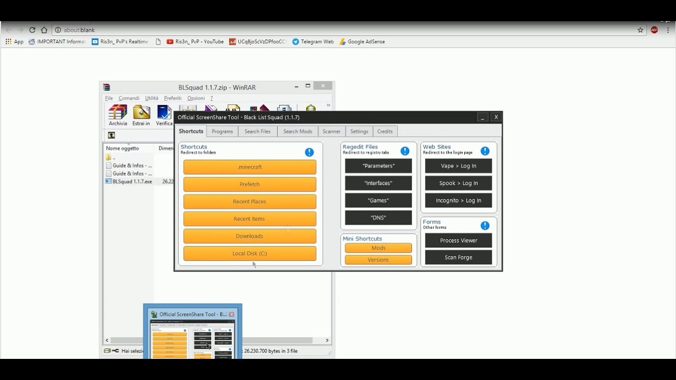Open the App launcher bookmark
The image size is (676, 380).
coord(14,42)
